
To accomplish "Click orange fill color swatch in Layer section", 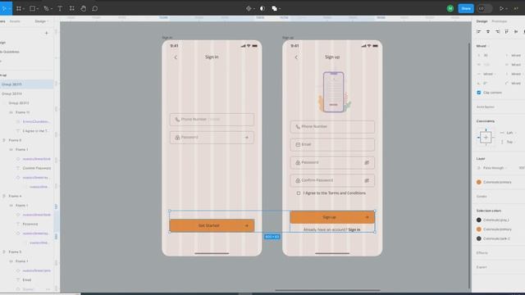I will tap(479, 182).
